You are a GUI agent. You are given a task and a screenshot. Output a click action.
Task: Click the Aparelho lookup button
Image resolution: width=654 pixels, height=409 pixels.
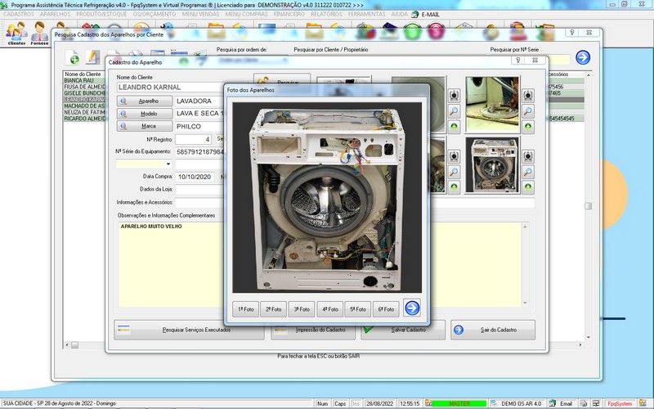143,101
